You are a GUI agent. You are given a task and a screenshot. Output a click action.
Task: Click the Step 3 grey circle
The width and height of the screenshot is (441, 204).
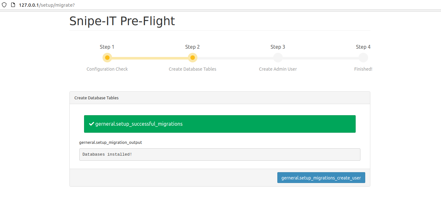click(x=278, y=58)
